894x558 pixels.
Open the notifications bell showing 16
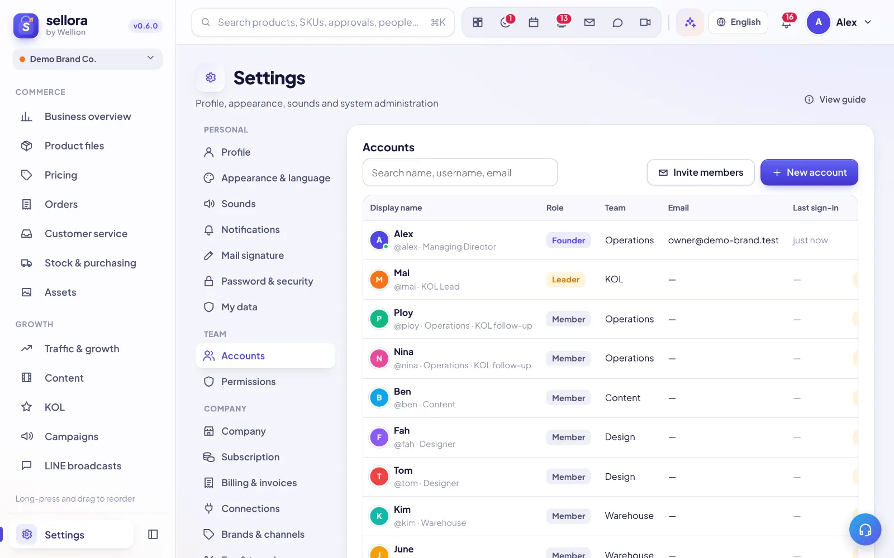[x=787, y=22]
